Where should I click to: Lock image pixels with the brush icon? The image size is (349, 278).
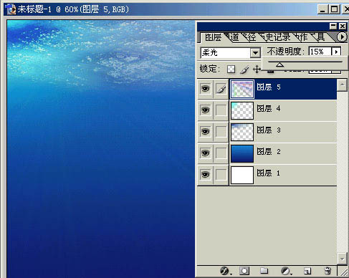(244, 69)
